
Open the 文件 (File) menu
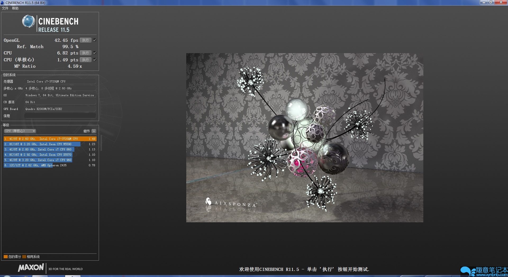[x=5, y=8]
